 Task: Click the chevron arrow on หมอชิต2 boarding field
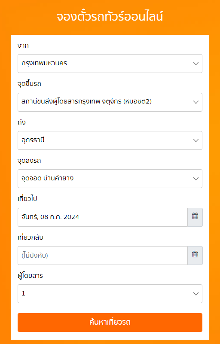point(196,102)
